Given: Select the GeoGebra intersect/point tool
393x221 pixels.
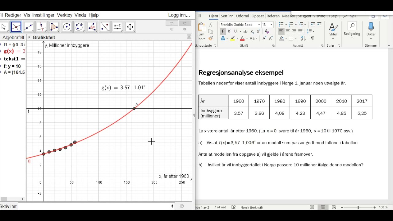Looking at the screenshot, I should click(16, 27).
